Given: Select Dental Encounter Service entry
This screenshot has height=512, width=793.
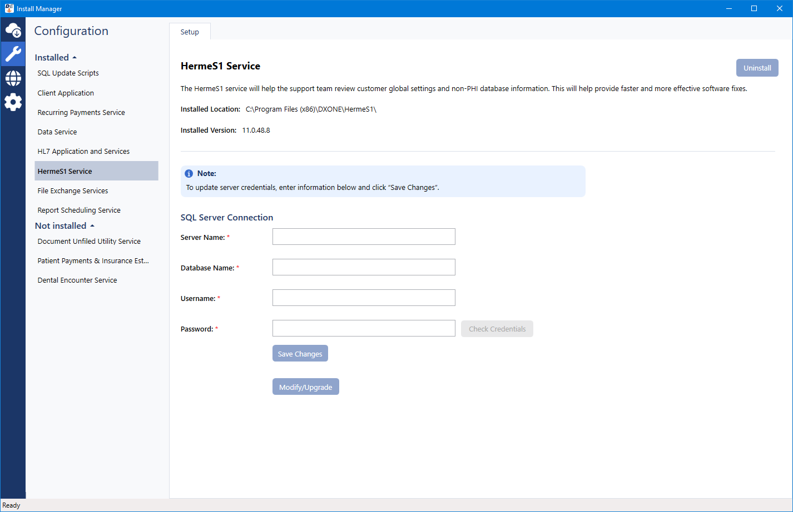Looking at the screenshot, I should click(x=77, y=280).
